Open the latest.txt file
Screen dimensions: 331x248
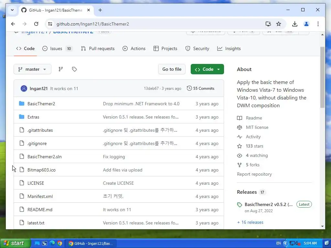coord(36,223)
